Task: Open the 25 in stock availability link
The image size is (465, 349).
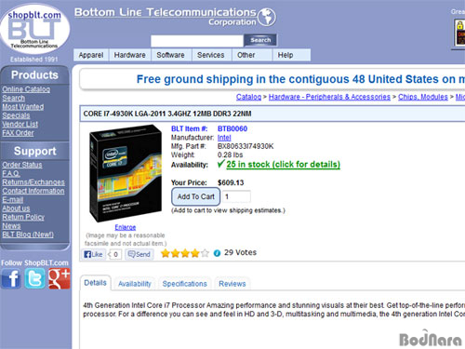Action: click(x=283, y=164)
